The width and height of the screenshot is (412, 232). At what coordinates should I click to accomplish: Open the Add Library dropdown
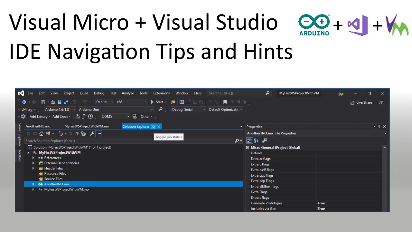pos(40,117)
